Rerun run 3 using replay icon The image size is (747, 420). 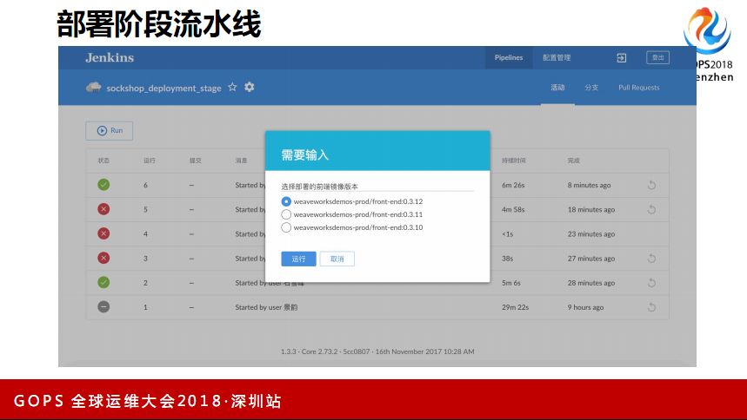click(651, 259)
